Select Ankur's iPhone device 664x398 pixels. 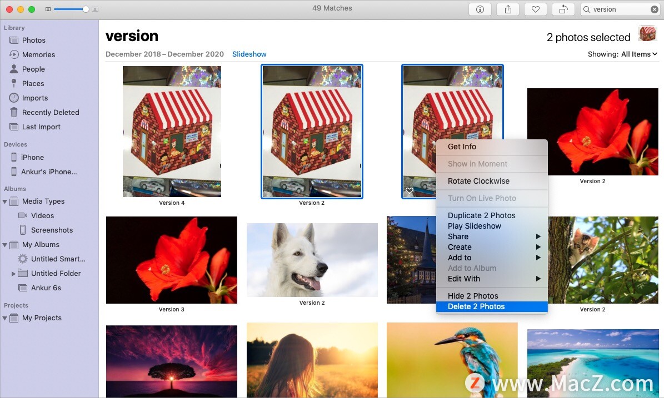click(49, 172)
